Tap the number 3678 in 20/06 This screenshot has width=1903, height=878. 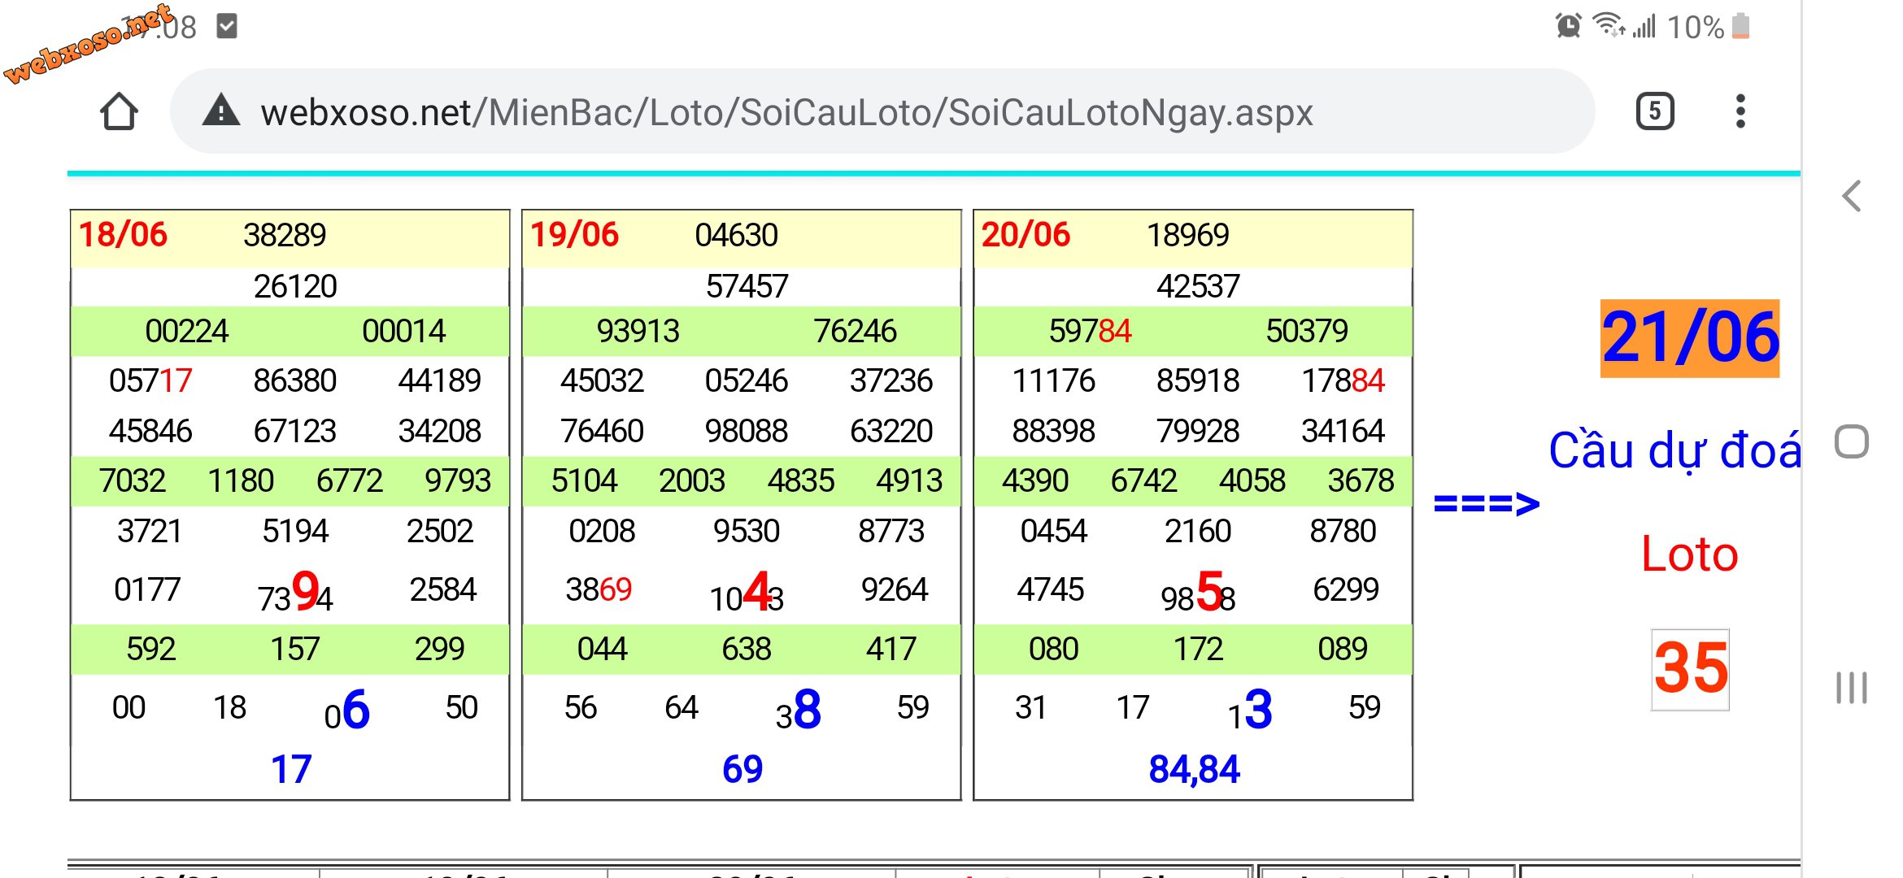click(1361, 481)
